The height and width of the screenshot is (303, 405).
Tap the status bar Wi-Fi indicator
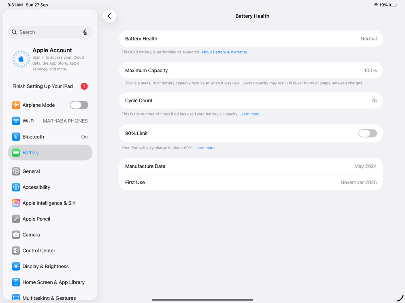click(376, 5)
